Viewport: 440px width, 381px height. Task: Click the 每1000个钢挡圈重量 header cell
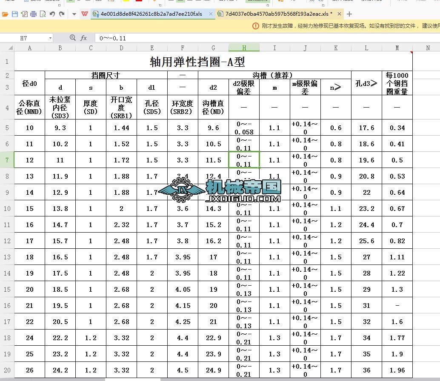pos(397,83)
